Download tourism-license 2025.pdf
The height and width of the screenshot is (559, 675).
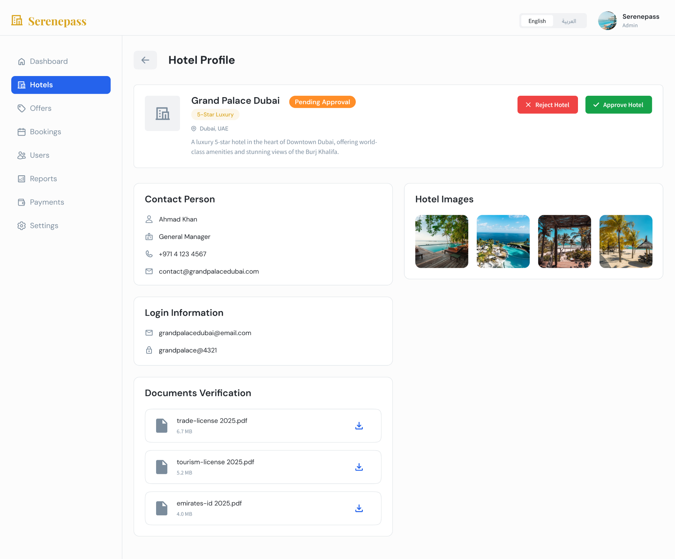(359, 467)
